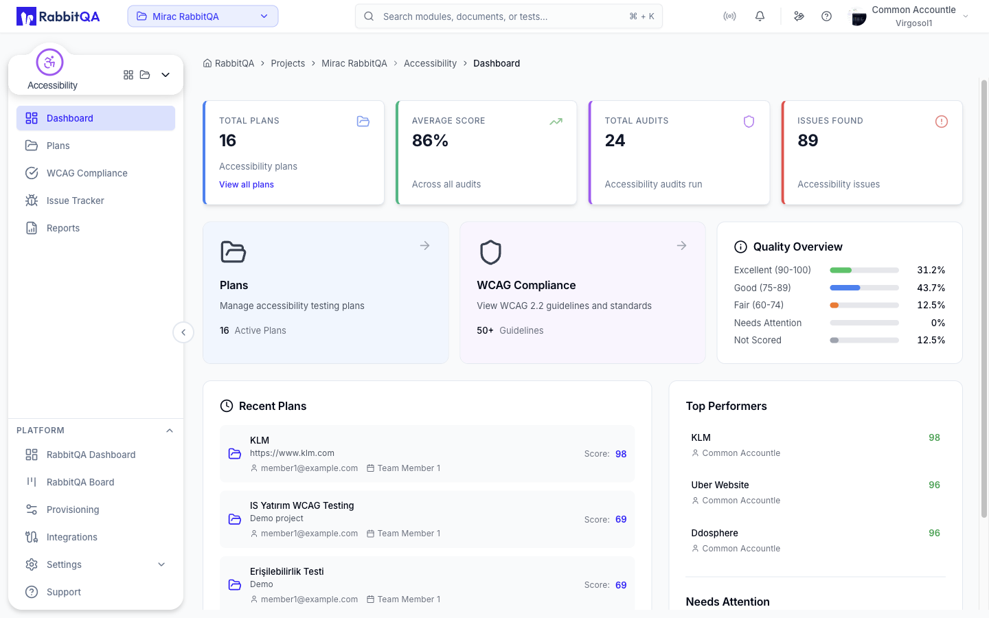Collapse the Platform section
The width and height of the screenshot is (989, 618).
click(170, 431)
